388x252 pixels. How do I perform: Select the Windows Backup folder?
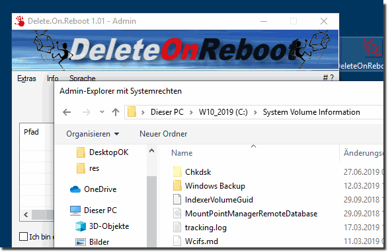[215, 186]
